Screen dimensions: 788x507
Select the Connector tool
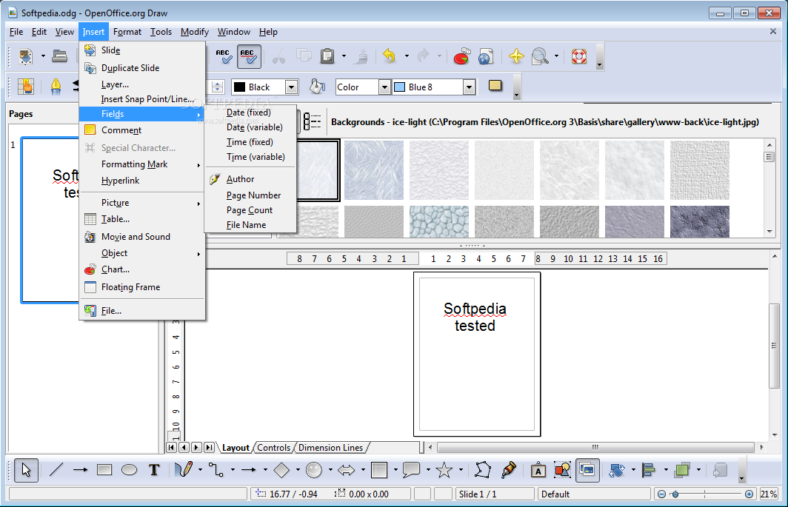(x=216, y=470)
